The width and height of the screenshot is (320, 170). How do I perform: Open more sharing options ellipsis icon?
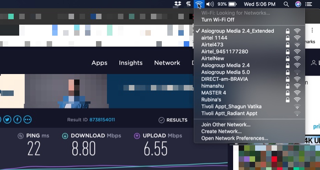[27, 120]
